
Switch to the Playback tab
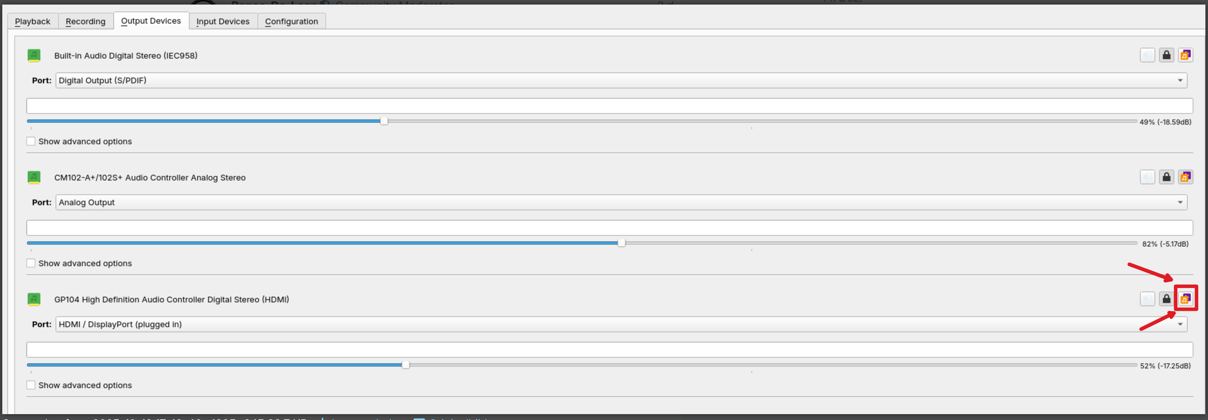coord(32,22)
